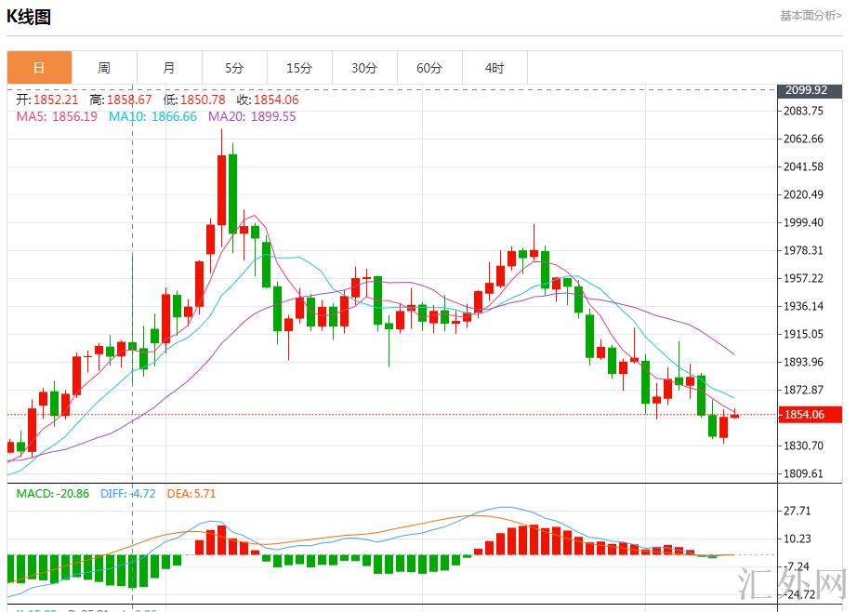Select the 30分 timeframe tab
Viewport: 857px width, 612px height.
click(x=364, y=68)
